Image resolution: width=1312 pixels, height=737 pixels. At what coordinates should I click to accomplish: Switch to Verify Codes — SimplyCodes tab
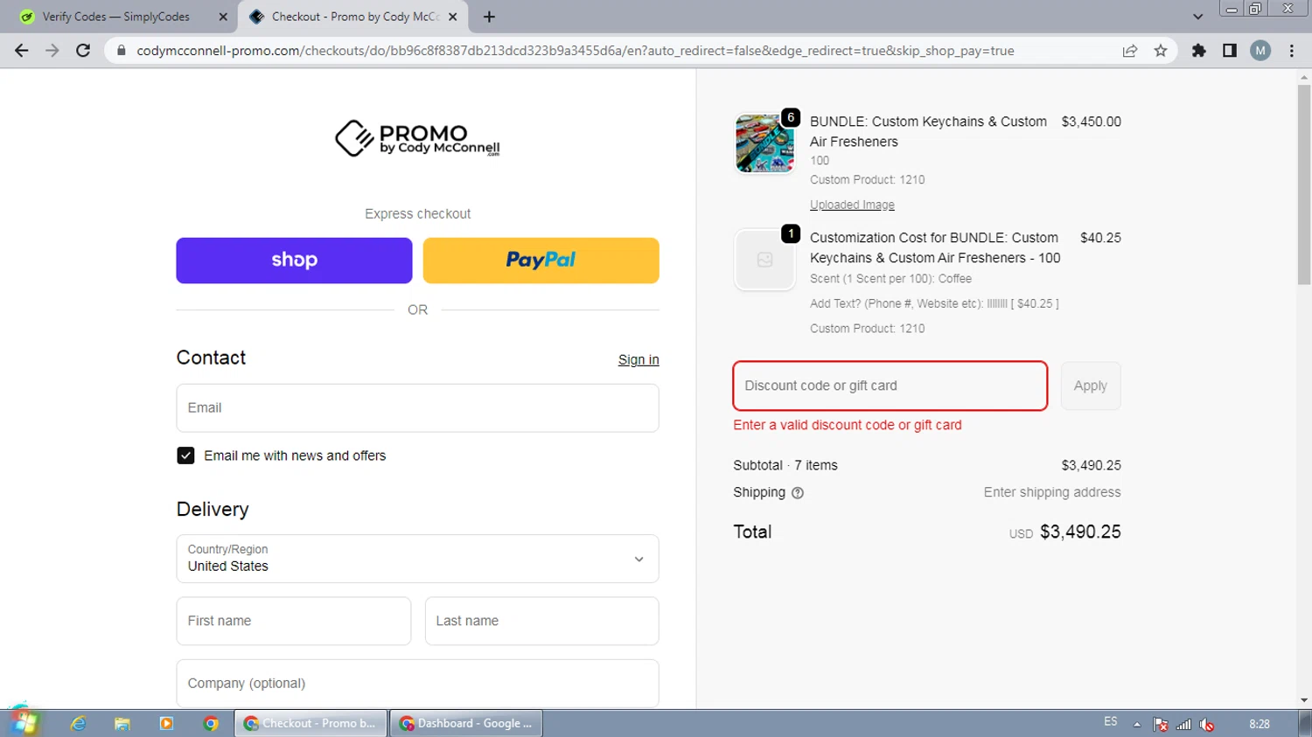click(x=115, y=17)
